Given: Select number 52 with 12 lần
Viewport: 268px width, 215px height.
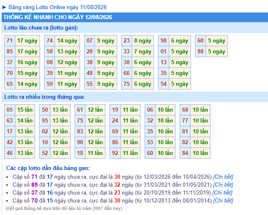Looking at the screenshot, I should [45, 153].
